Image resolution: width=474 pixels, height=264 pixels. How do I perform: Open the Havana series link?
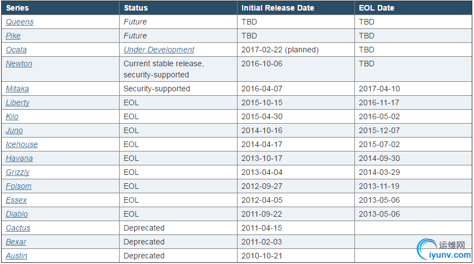(19, 158)
